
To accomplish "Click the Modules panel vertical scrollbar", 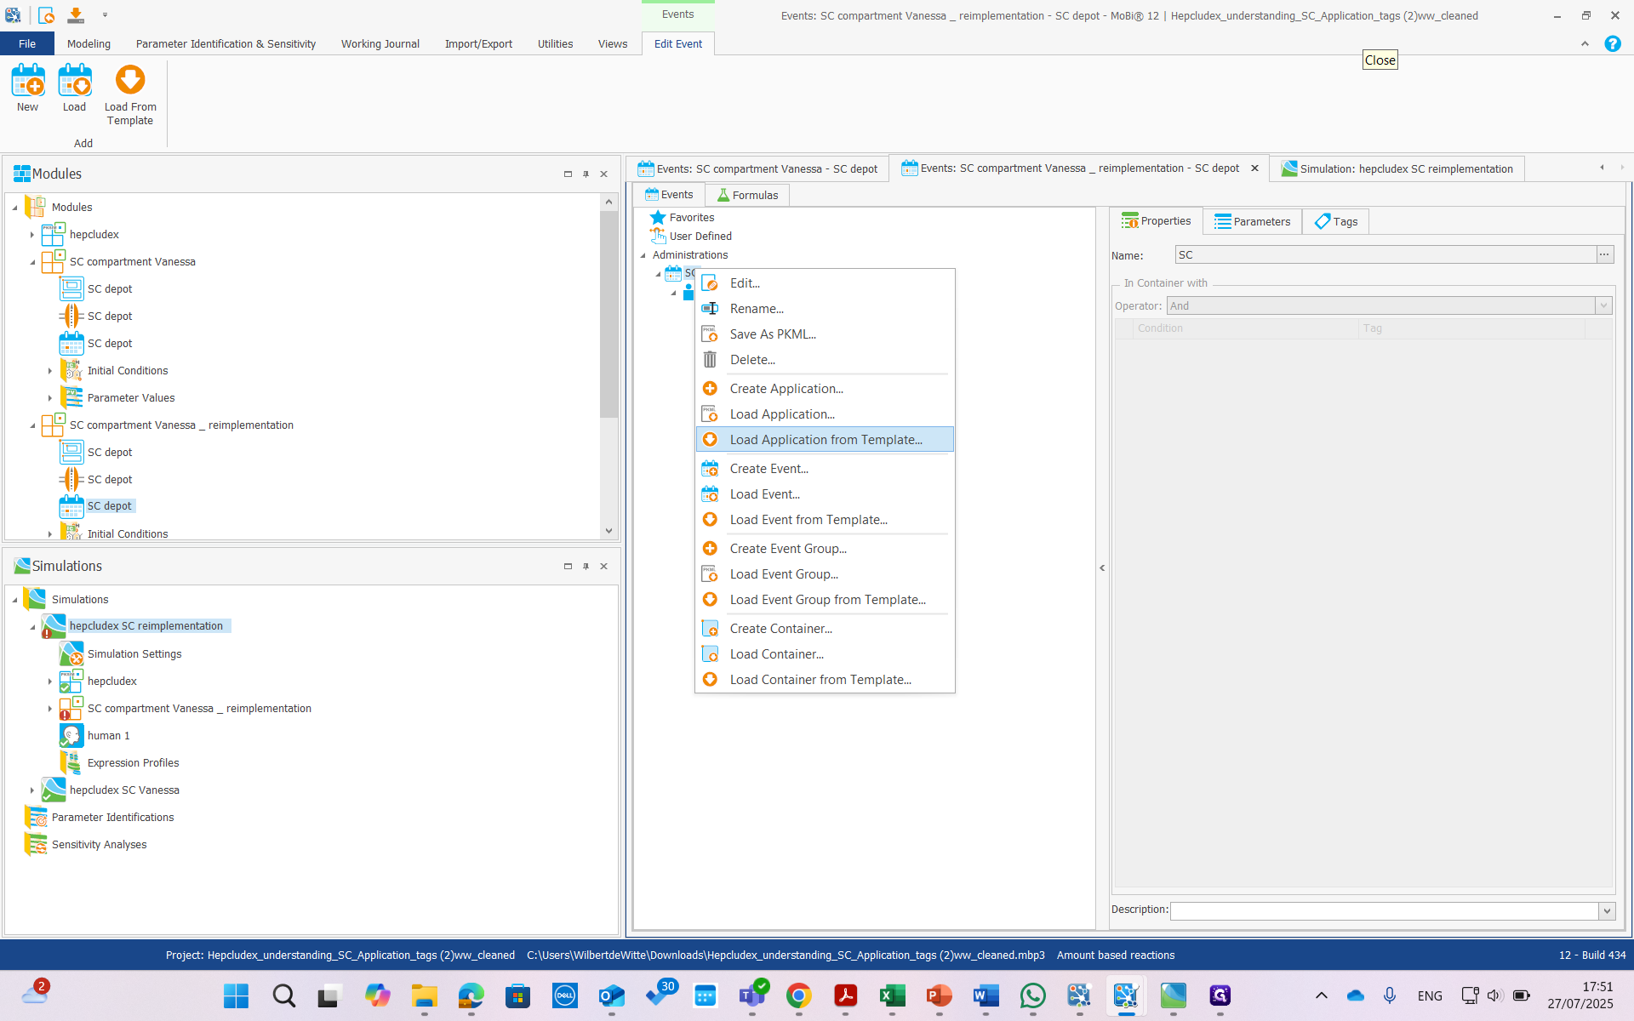I will 608,315.
